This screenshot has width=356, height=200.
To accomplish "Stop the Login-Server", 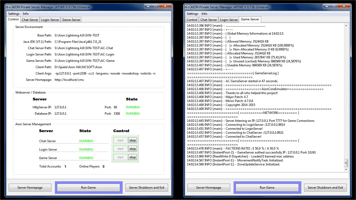I will pyautogui.click(x=133, y=149).
